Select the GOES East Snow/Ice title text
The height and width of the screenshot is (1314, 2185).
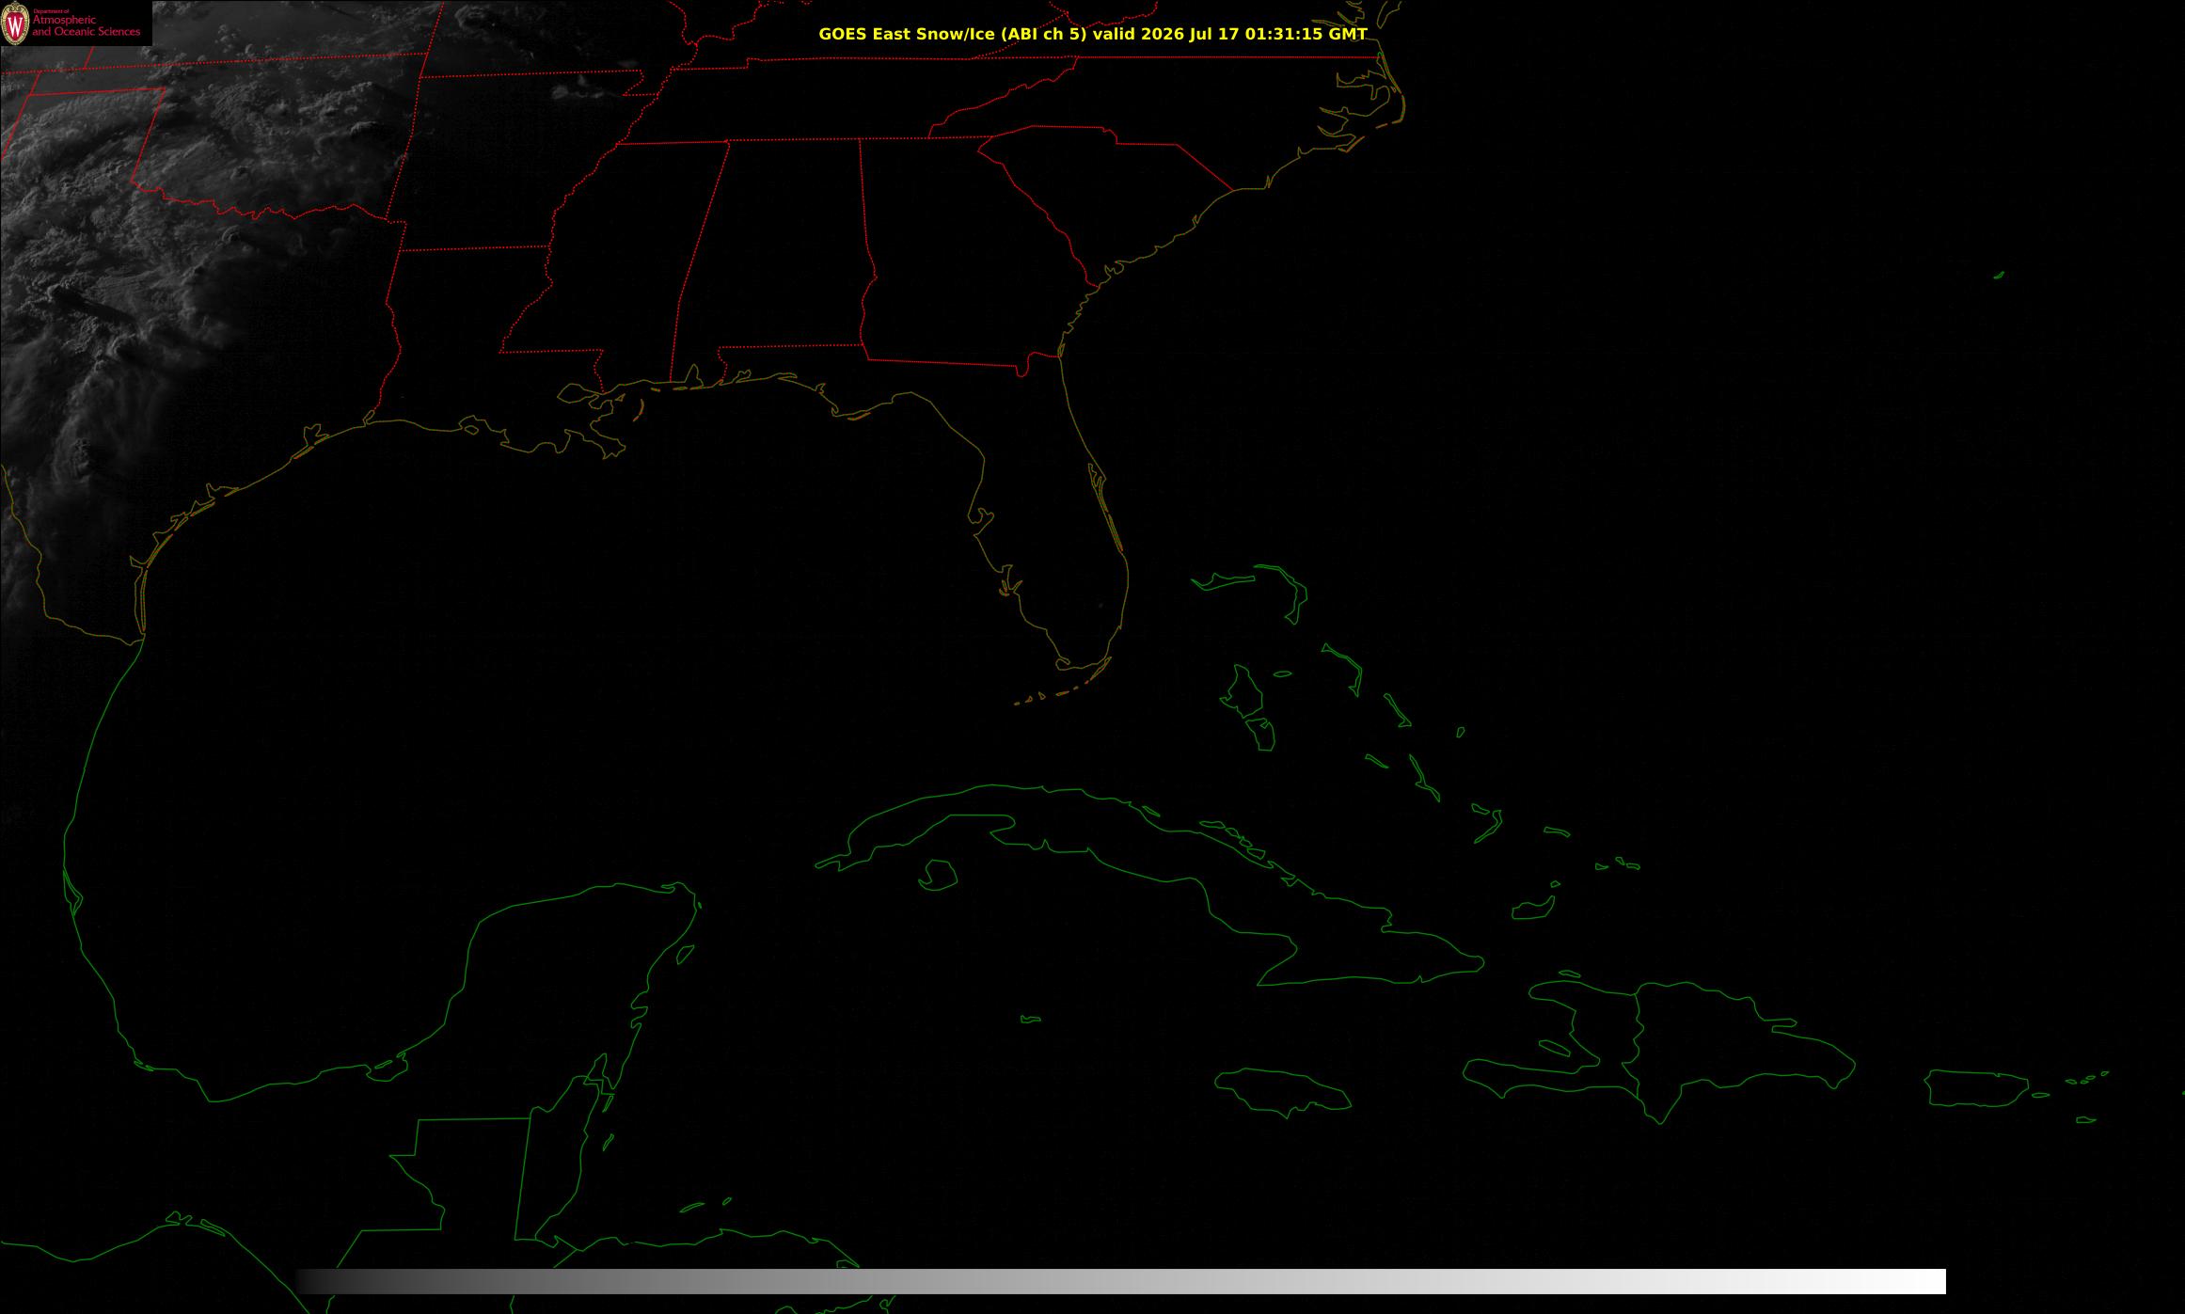pos(1092,34)
